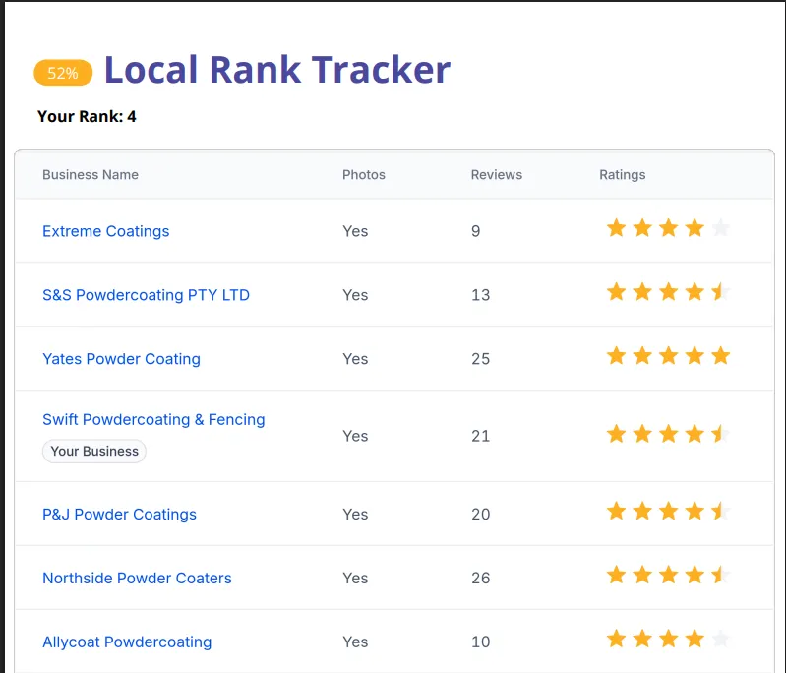Click the Ratings column header
This screenshot has height=673, width=786.
(623, 175)
